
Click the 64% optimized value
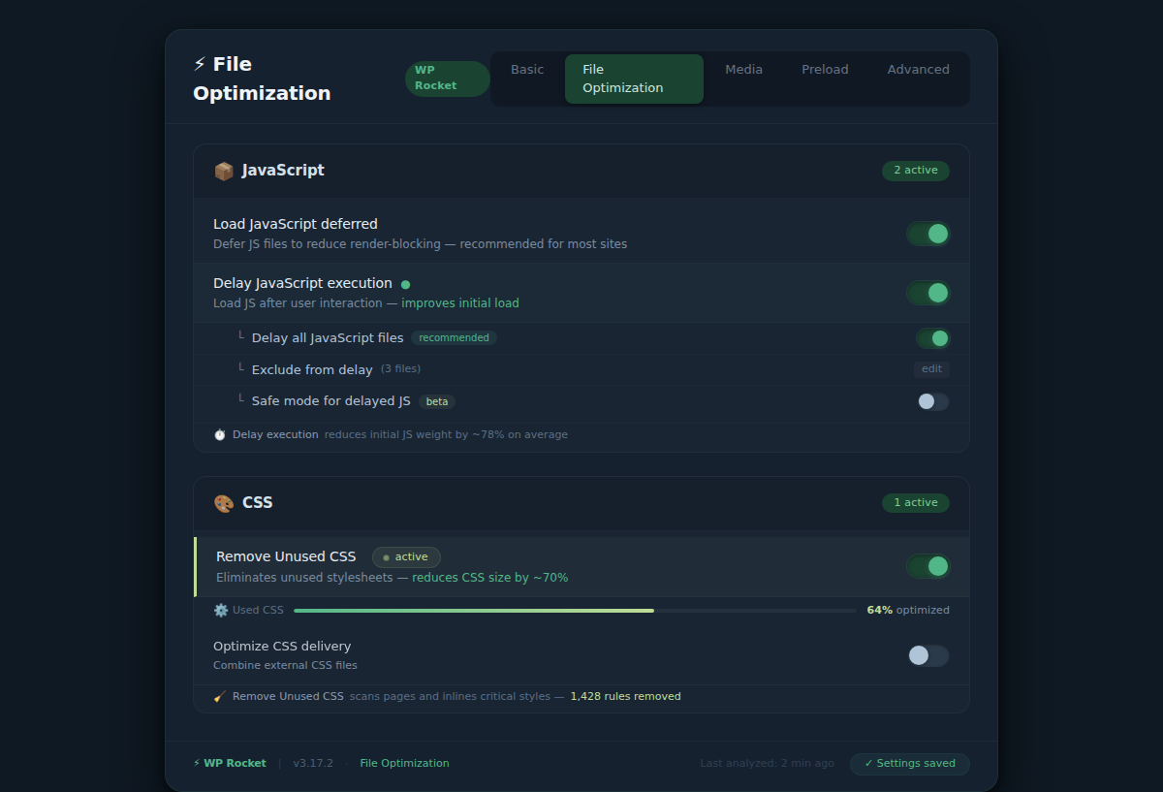click(908, 611)
